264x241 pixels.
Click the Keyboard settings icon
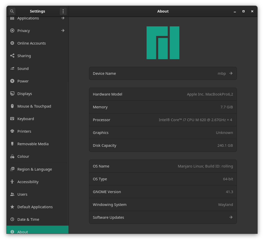click(x=12, y=119)
